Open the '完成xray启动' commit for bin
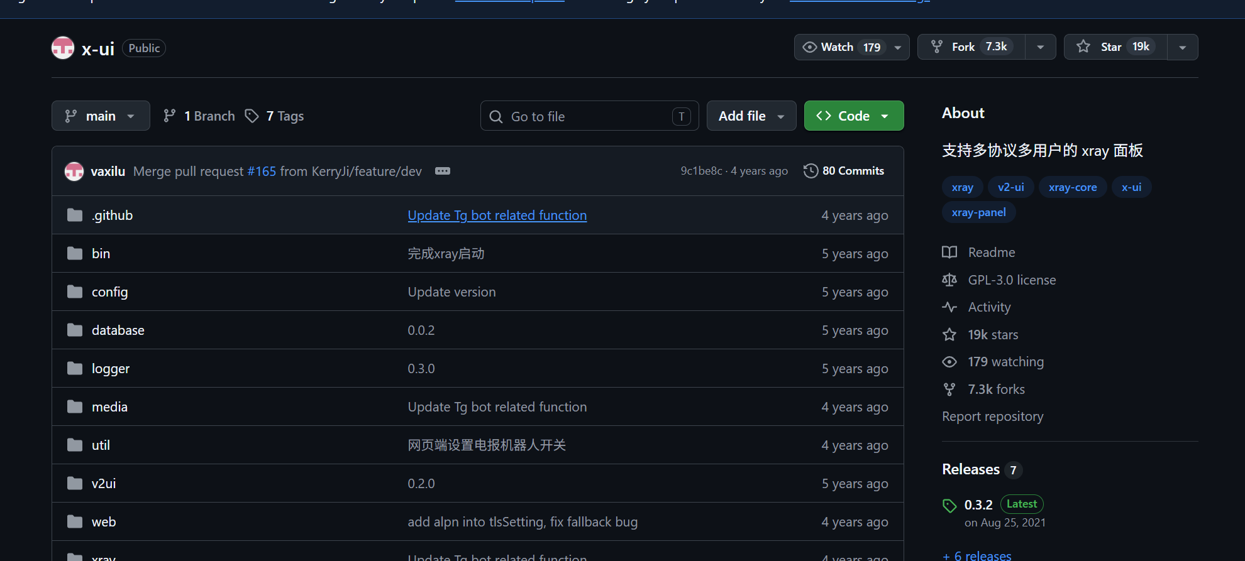 [446, 254]
